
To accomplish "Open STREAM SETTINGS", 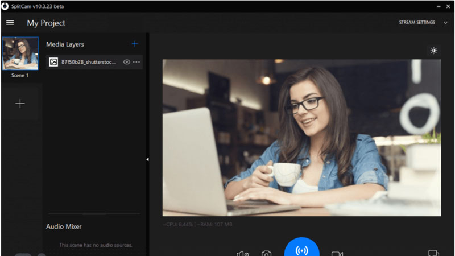I will click(x=417, y=22).
